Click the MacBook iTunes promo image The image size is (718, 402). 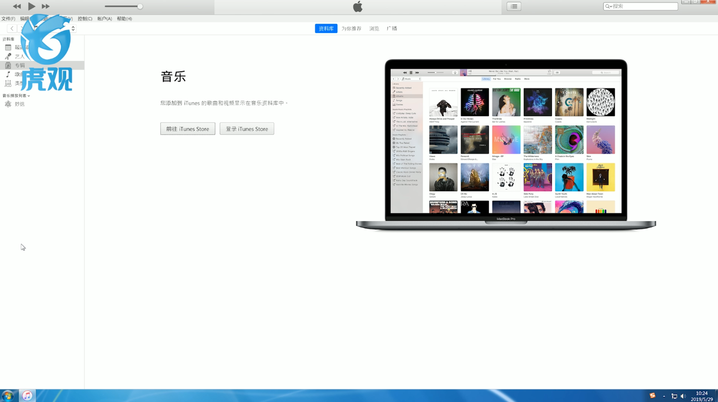point(506,145)
